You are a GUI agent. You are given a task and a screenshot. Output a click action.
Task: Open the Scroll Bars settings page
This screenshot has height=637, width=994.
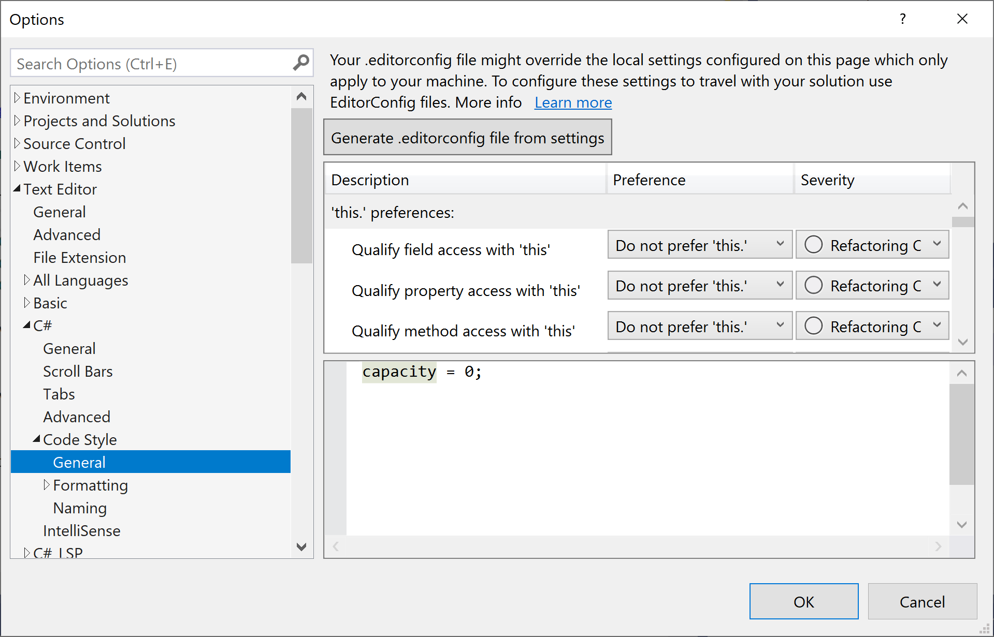coord(78,371)
